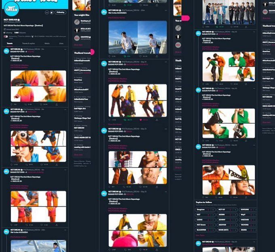This screenshot has height=252, width=275.
Task: Open more menu on green-and-orange outfits tweet
Action: pos(254,32)
